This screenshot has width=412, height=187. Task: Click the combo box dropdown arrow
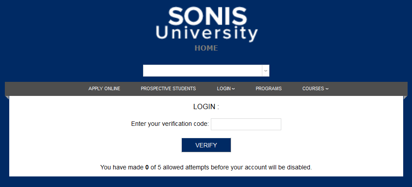click(265, 71)
